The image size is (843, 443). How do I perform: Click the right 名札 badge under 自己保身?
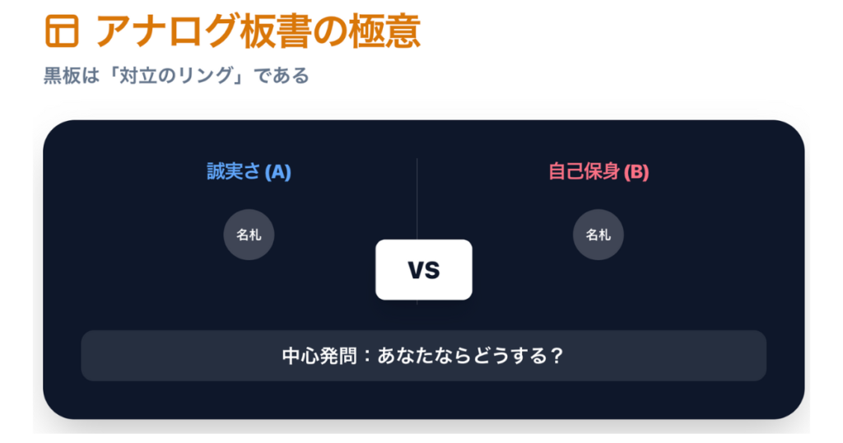[x=598, y=235]
